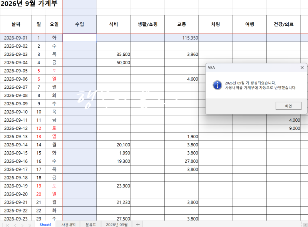308x227 pixels.
Task: Select the cell with 4,000
Action: [x=284, y=120]
